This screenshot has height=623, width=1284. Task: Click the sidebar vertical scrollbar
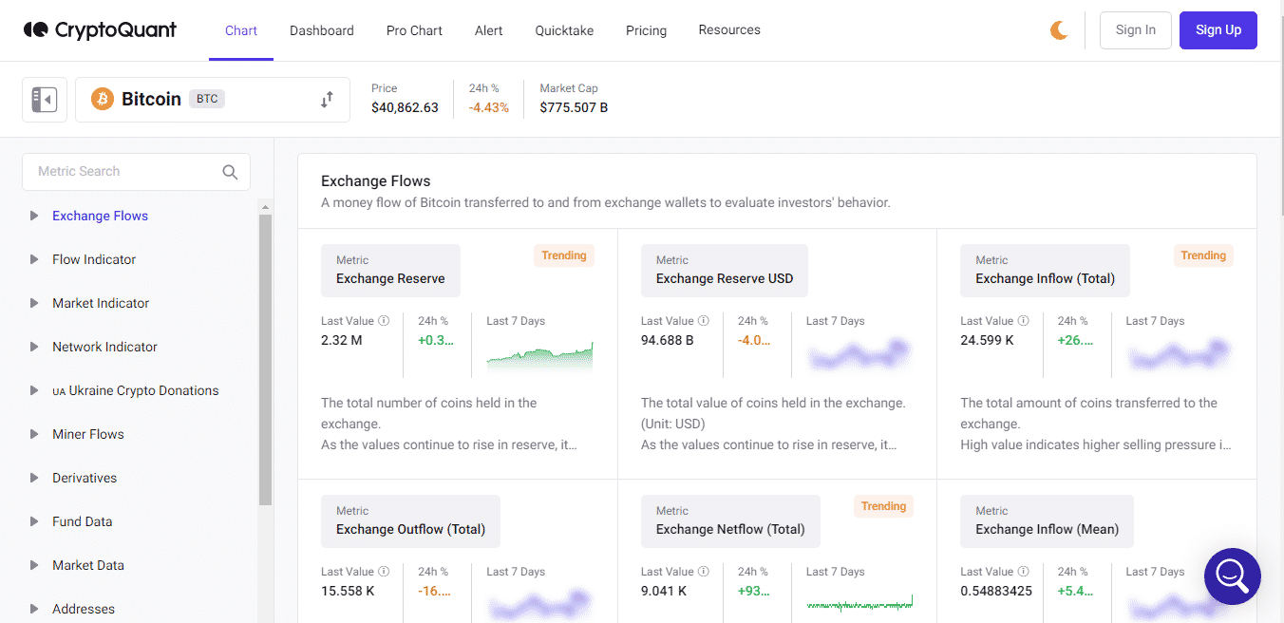pos(265,359)
